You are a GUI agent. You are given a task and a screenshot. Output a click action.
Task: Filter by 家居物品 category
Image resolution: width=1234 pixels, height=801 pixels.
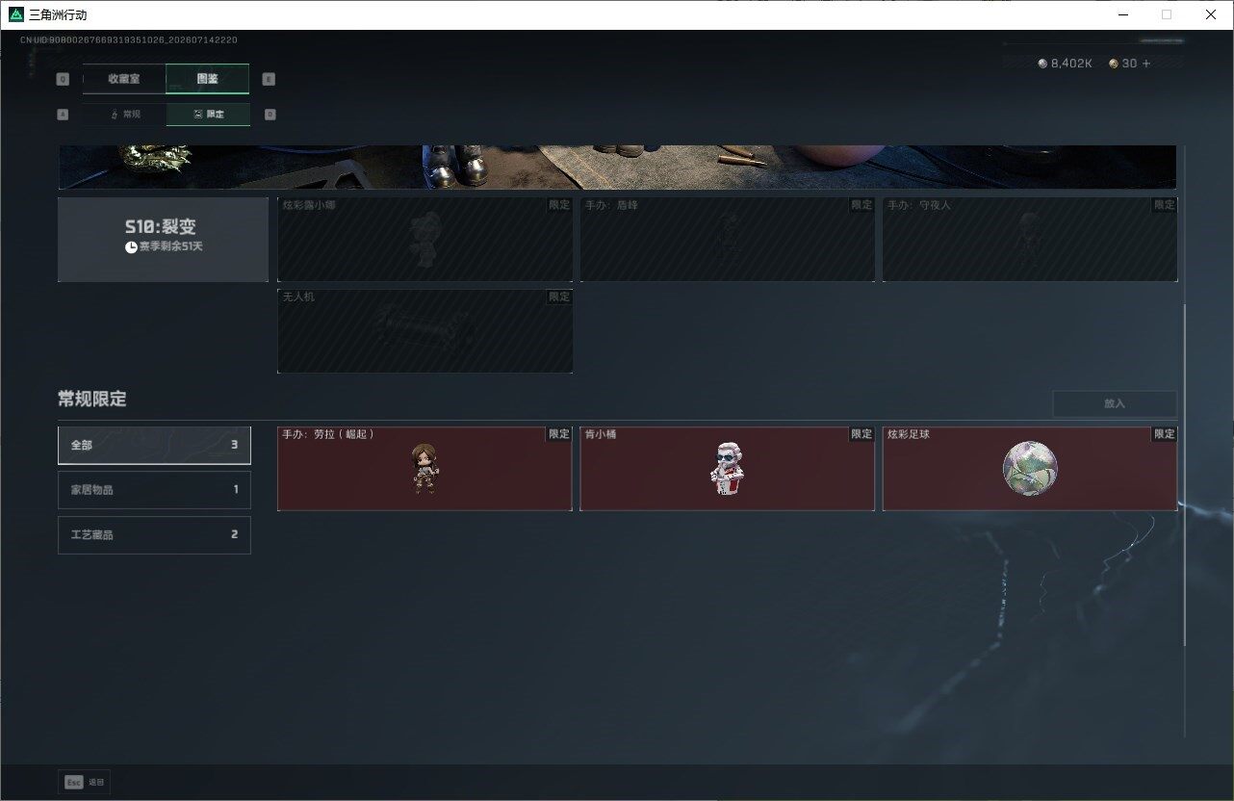click(x=154, y=490)
